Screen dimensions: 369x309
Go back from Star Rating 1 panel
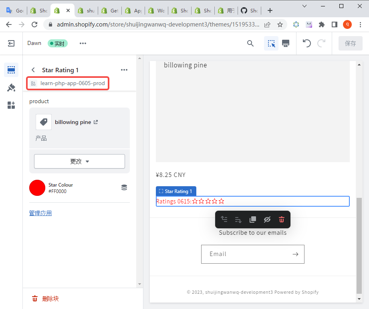tap(33, 70)
